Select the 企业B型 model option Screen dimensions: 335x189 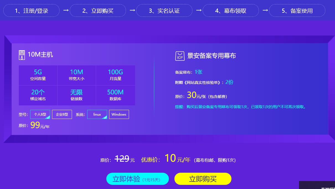tap(62, 114)
